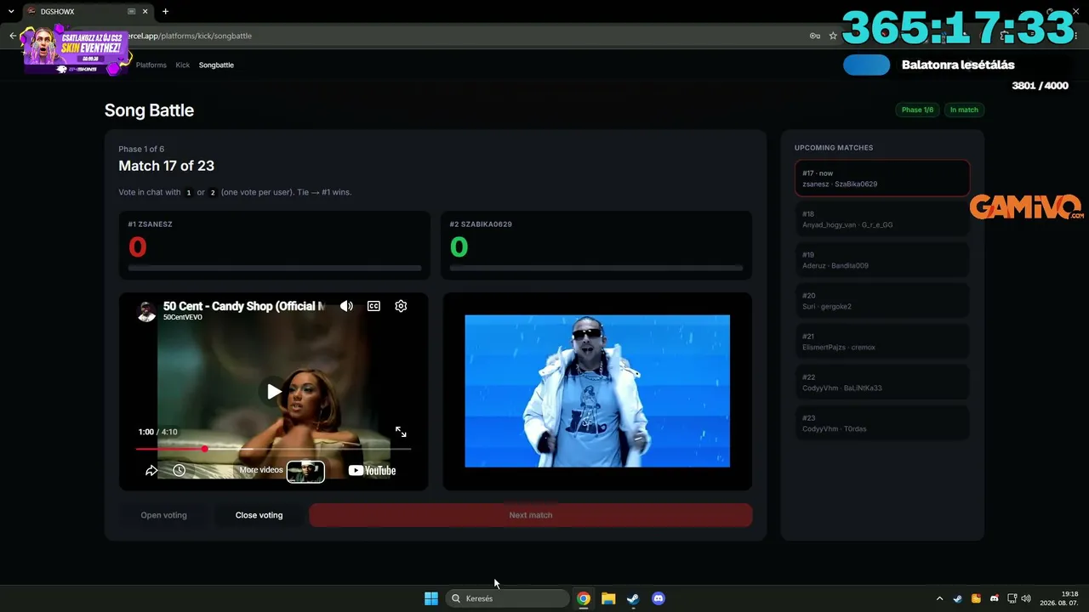1089x612 pixels.
Task: Click the Watch later clock icon
Action: pos(179,470)
